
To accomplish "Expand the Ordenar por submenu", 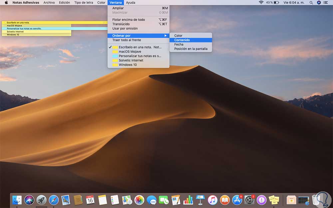I will [x=139, y=36].
